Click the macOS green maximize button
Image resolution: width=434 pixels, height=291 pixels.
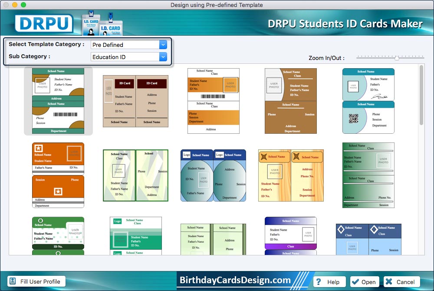[x=23, y=5]
